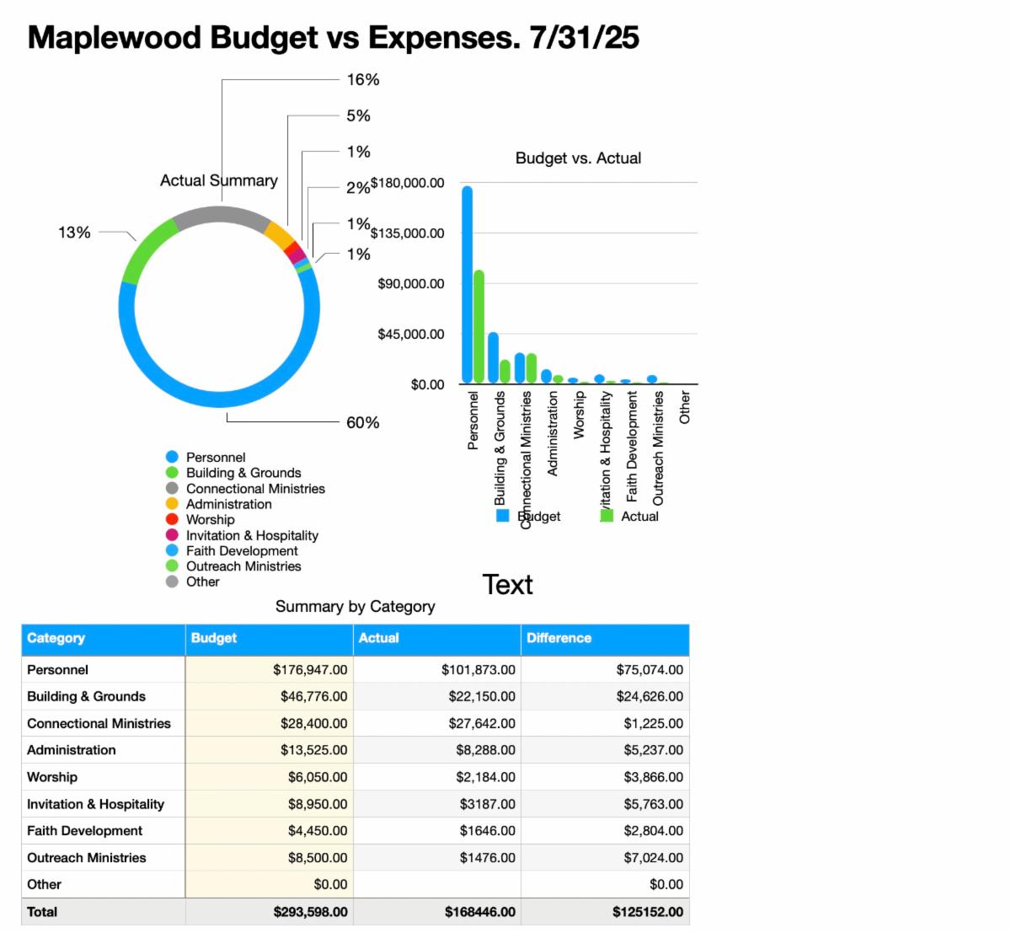Click the red Worship legend dot
The width and height of the screenshot is (1011, 933).
point(172,519)
